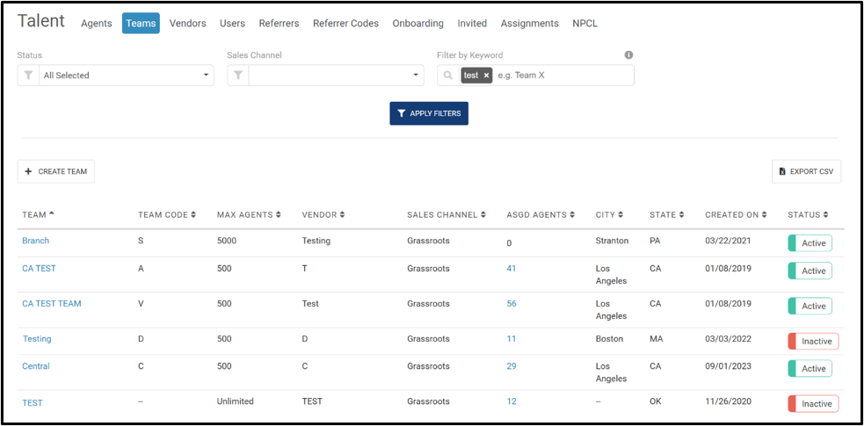
Task: Click the 'Boston' city cell
Action: [609, 338]
